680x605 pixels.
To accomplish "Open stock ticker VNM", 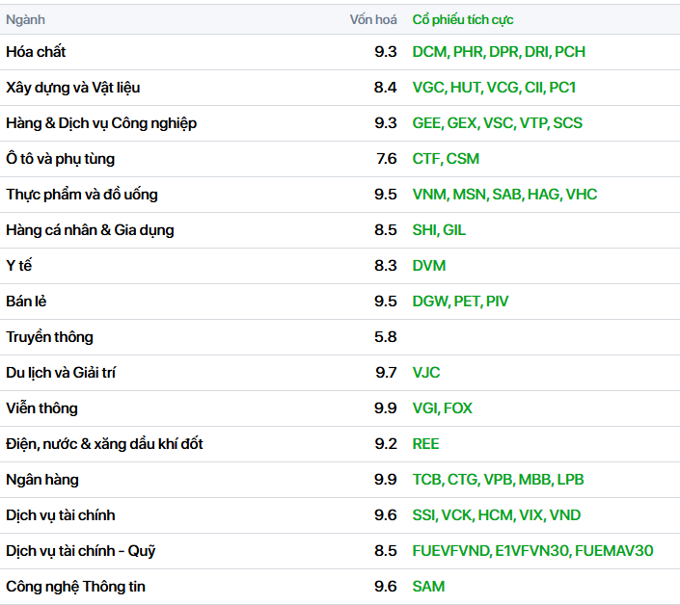I will pyautogui.click(x=429, y=195).
